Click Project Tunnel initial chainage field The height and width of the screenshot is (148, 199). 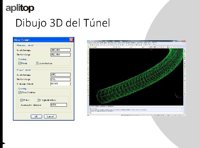[60, 75]
